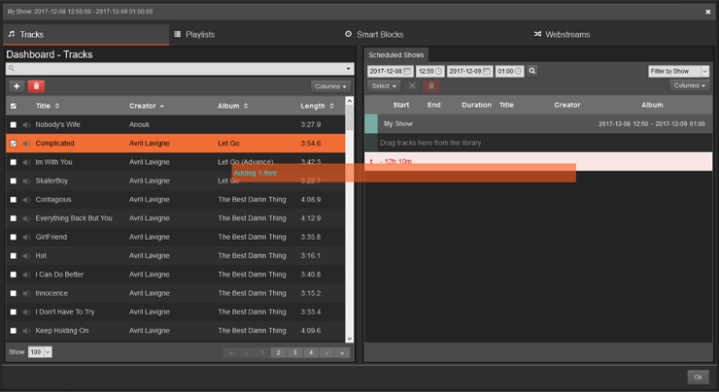
Task: Open the Select dropdown in schedule toolbar
Action: (384, 86)
